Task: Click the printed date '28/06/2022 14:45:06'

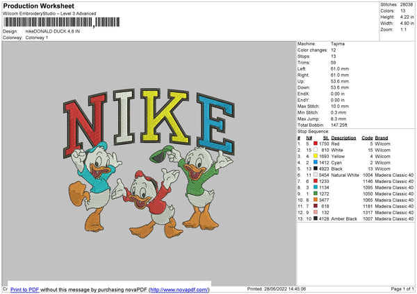Action: [285, 288]
